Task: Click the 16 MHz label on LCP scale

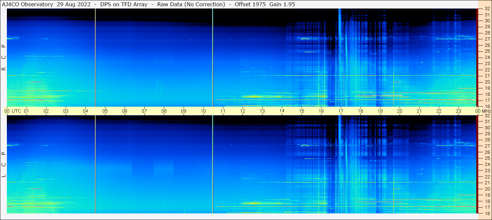Action: (487, 213)
